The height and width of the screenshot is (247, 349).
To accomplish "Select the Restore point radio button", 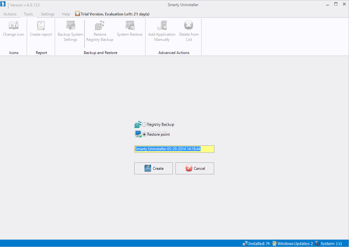I will tap(145, 134).
